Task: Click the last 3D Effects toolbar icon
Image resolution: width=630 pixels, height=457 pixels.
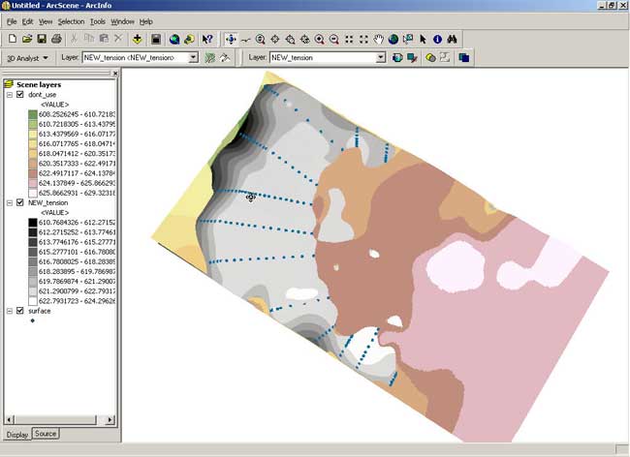Action: point(463,58)
